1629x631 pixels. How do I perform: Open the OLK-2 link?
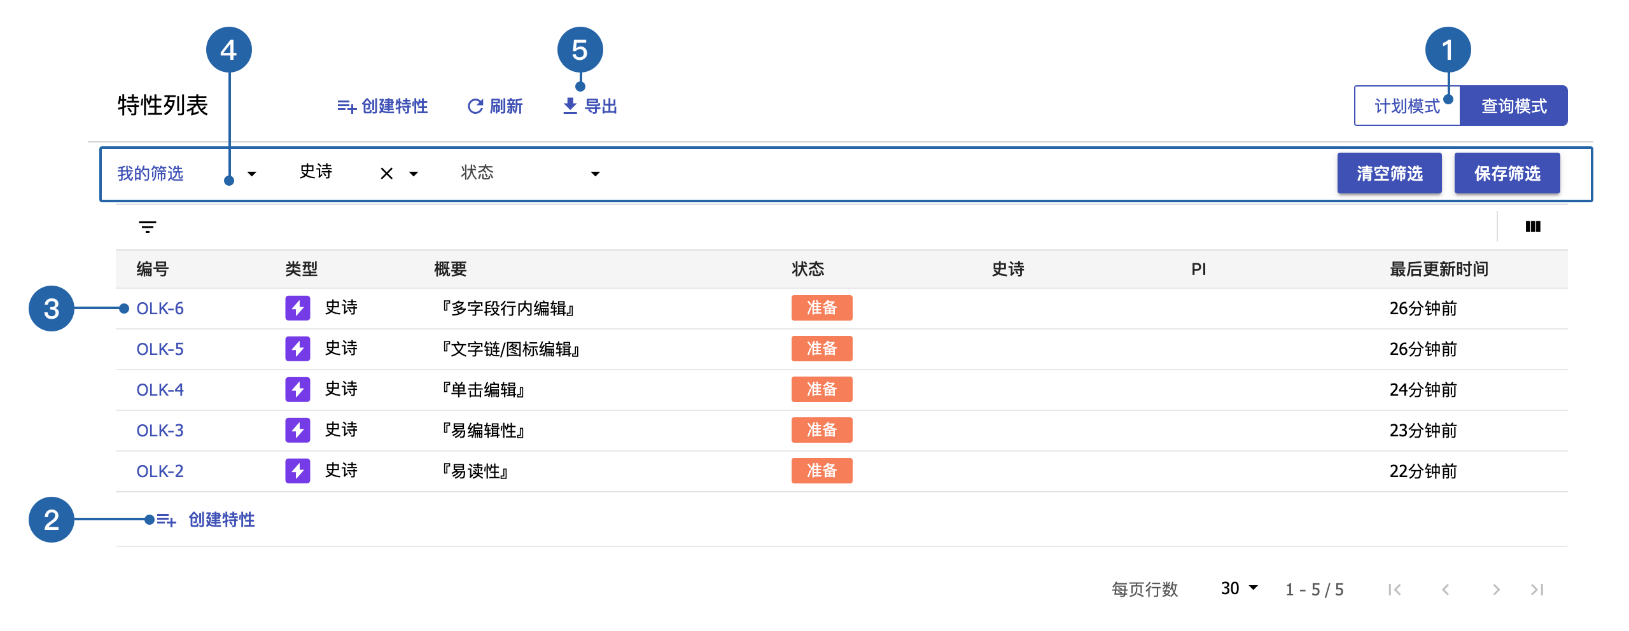pyautogui.click(x=160, y=471)
